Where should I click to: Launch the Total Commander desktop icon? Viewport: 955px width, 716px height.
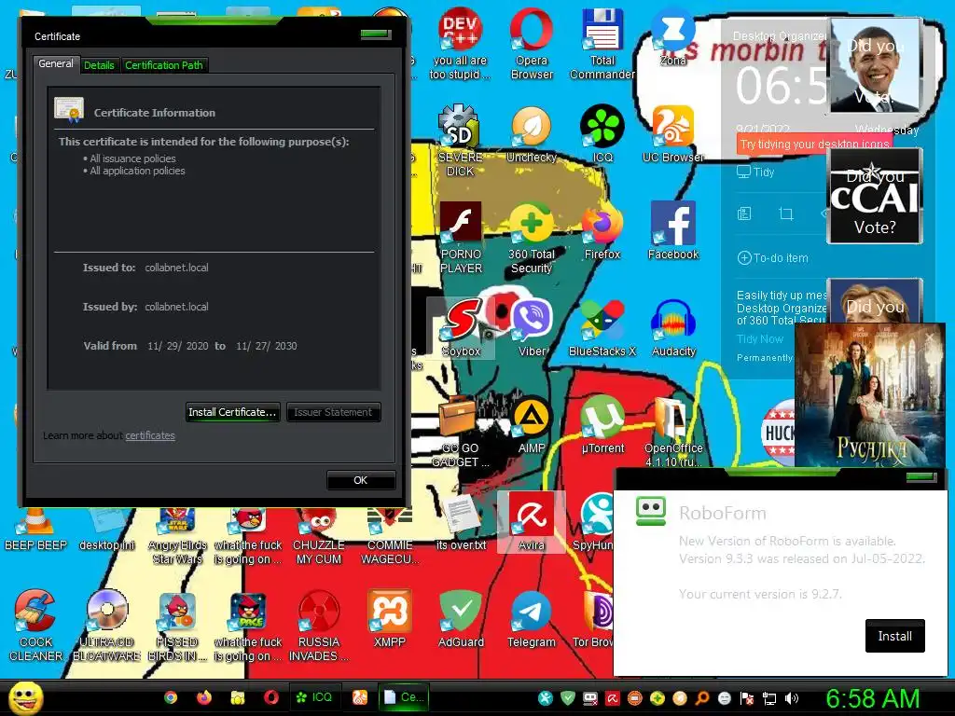point(602,44)
